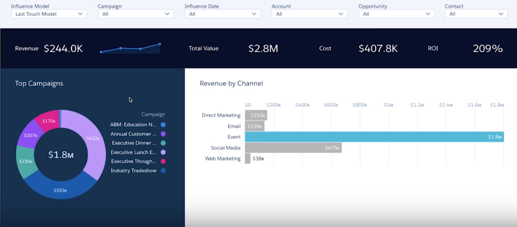Click the Revenue sparkline trend chart
The width and height of the screenshot is (517, 227).
click(130, 48)
